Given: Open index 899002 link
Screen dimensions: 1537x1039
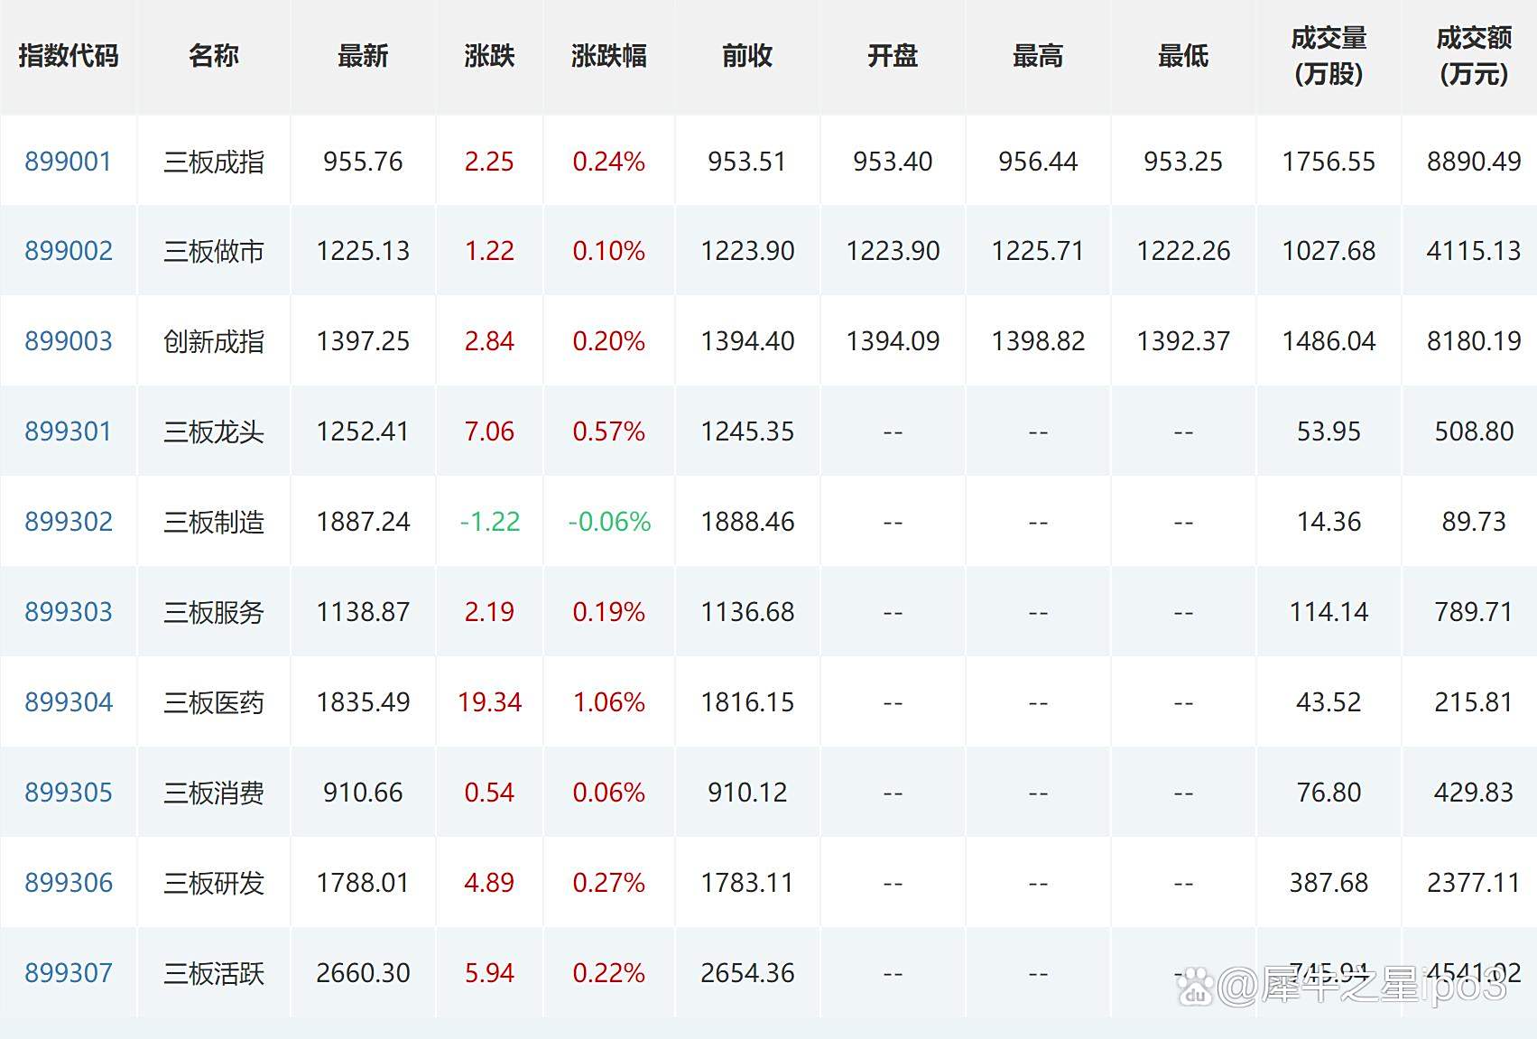Looking at the screenshot, I should point(68,252).
